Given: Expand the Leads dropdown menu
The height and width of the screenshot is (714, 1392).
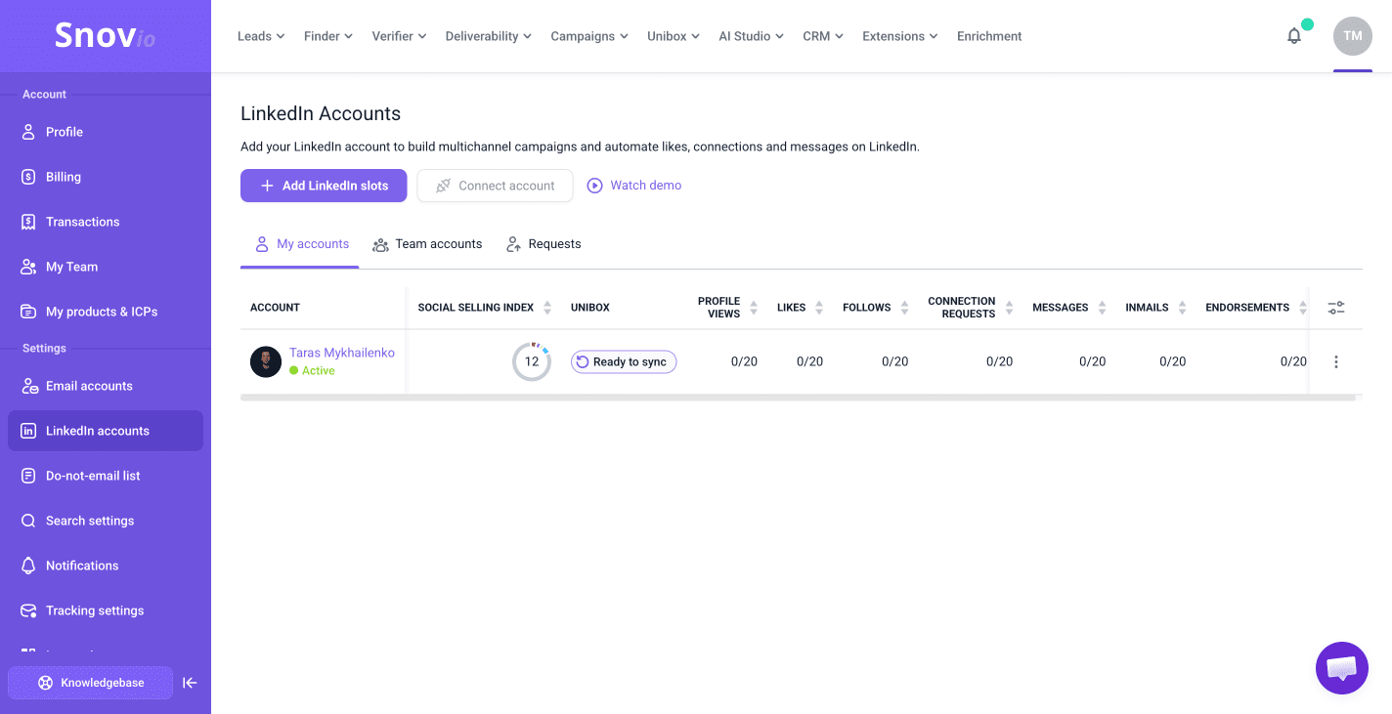Looking at the screenshot, I should (261, 36).
